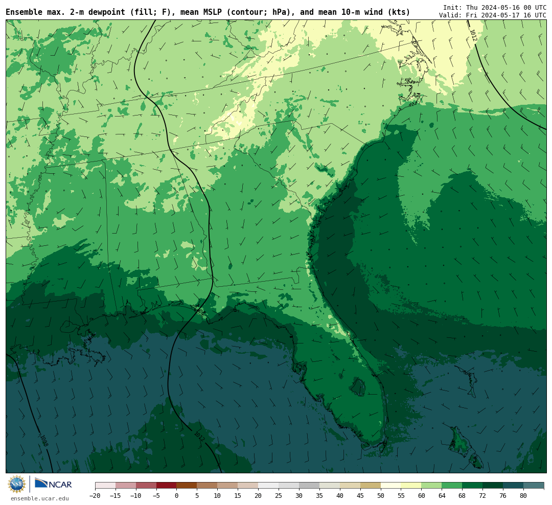Click the 1012 contour label over the Gulf
This screenshot has height=505, width=552.
pyautogui.click(x=199, y=436)
